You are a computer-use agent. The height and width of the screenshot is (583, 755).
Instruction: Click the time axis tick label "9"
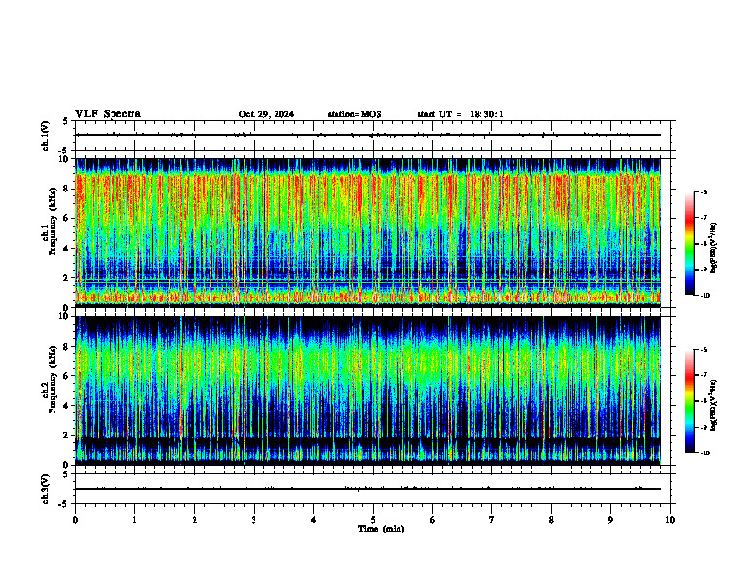[610, 520]
